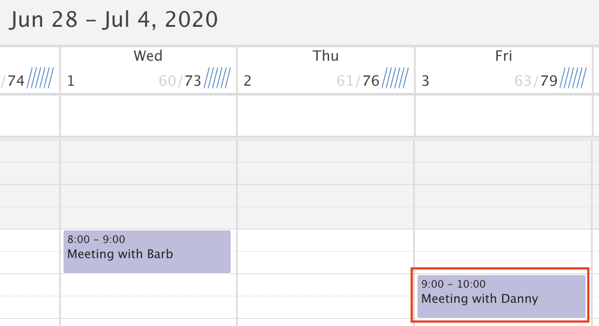Click Wednesday's all-day event area
599x326 pixels.
[148, 115]
